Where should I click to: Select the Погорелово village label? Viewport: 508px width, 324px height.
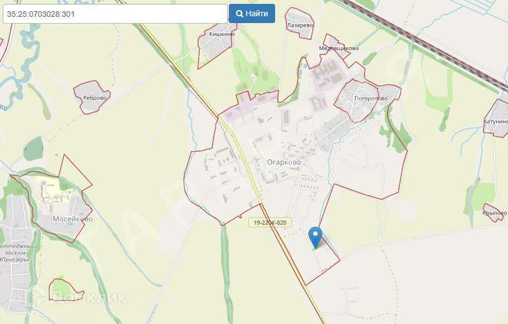[x=371, y=98]
